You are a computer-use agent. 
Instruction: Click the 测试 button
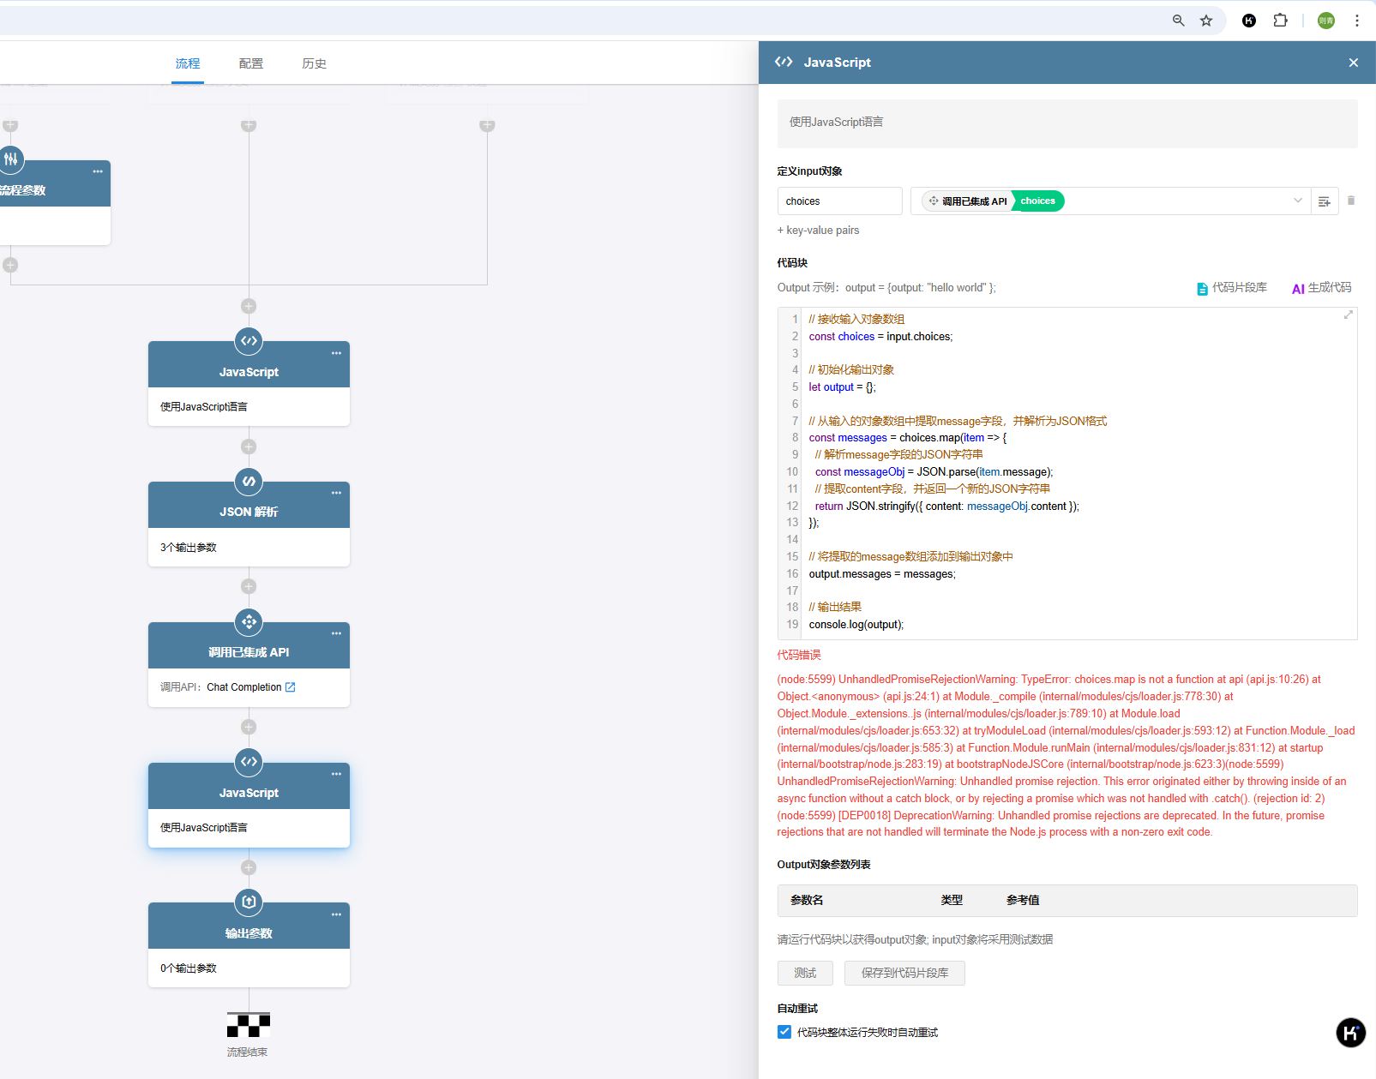click(x=805, y=973)
